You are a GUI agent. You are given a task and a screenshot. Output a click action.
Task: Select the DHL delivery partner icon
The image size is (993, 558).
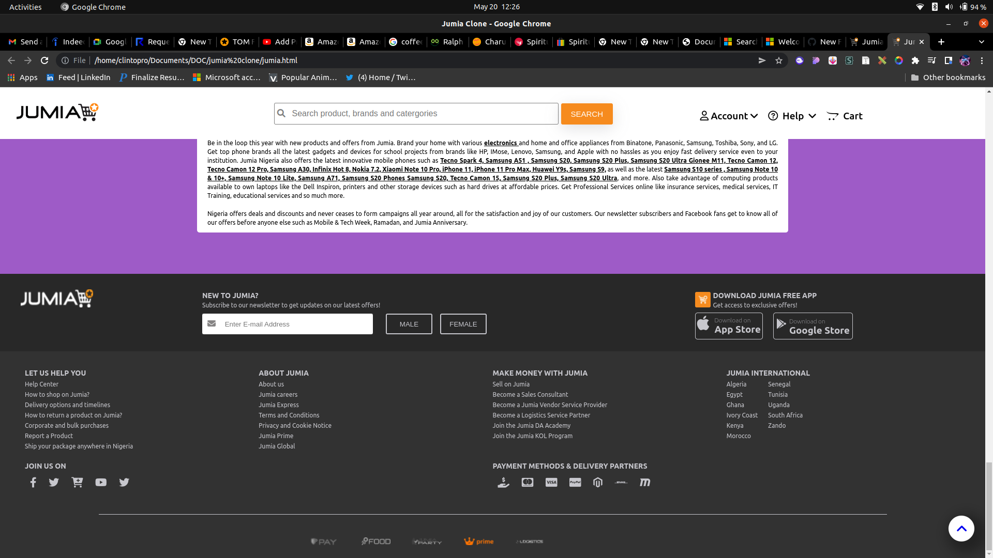point(621,482)
